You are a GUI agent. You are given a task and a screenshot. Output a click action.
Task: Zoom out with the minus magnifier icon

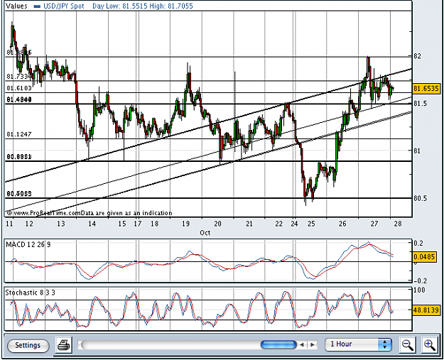coord(408,345)
